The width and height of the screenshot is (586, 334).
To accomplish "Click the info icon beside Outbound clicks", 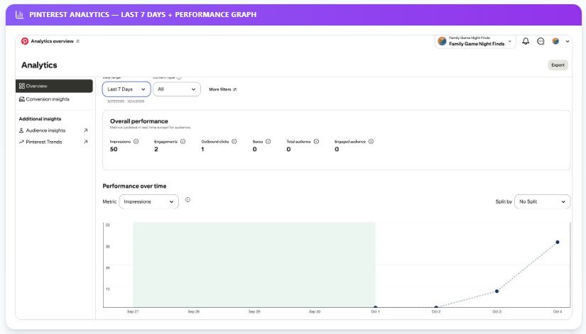I will click(x=234, y=141).
